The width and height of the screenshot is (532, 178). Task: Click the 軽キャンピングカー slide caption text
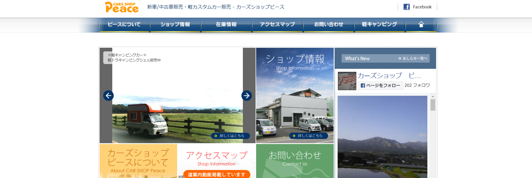click(134, 58)
